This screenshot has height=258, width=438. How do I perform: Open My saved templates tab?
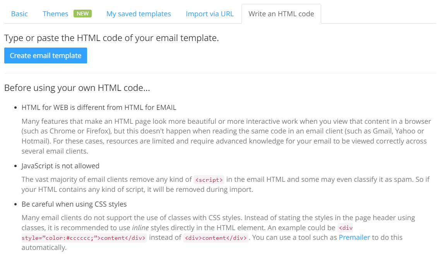[139, 14]
